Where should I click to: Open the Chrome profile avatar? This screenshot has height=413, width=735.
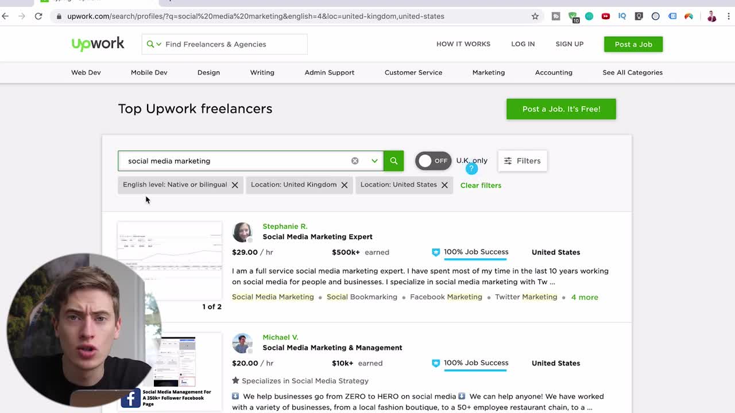[x=712, y=16]
